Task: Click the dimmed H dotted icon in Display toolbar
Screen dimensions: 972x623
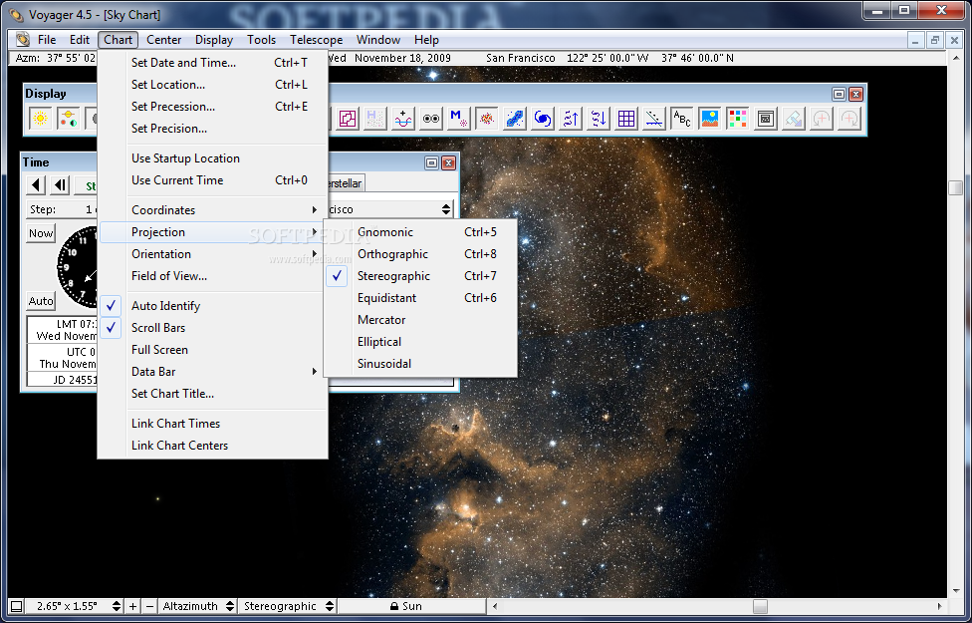Action: point(375,118)
